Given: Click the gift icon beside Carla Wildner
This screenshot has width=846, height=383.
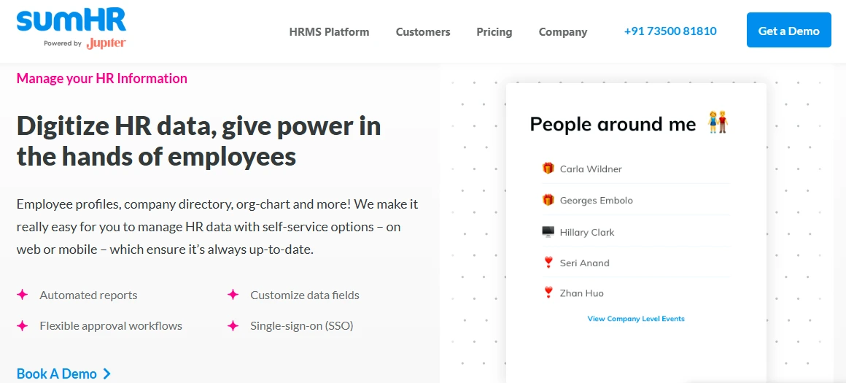Looking at the screenshot, I should point(548,169).
